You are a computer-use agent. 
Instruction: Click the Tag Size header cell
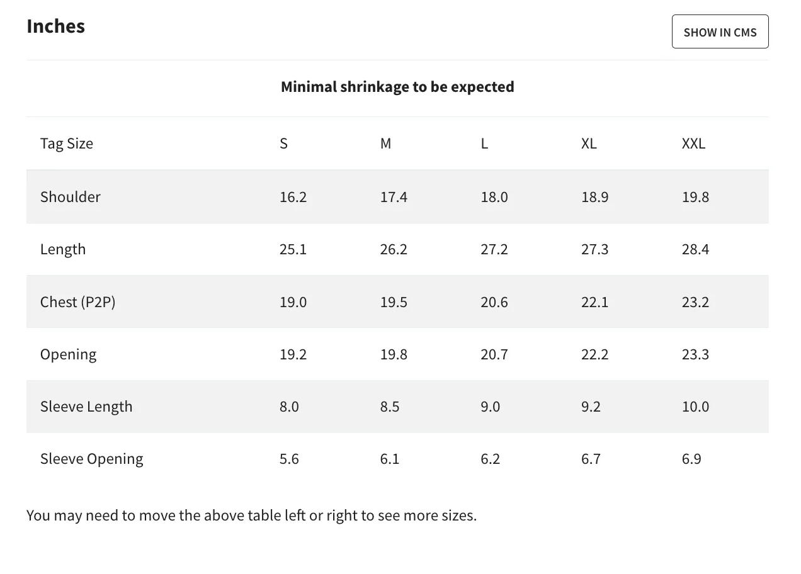tap(67, 143)
